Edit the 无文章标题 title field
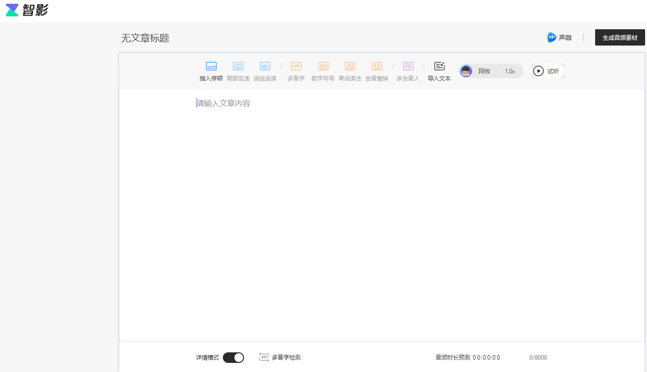Image resolution: width=647 pixels, height=372 pixels. point(145,38)
